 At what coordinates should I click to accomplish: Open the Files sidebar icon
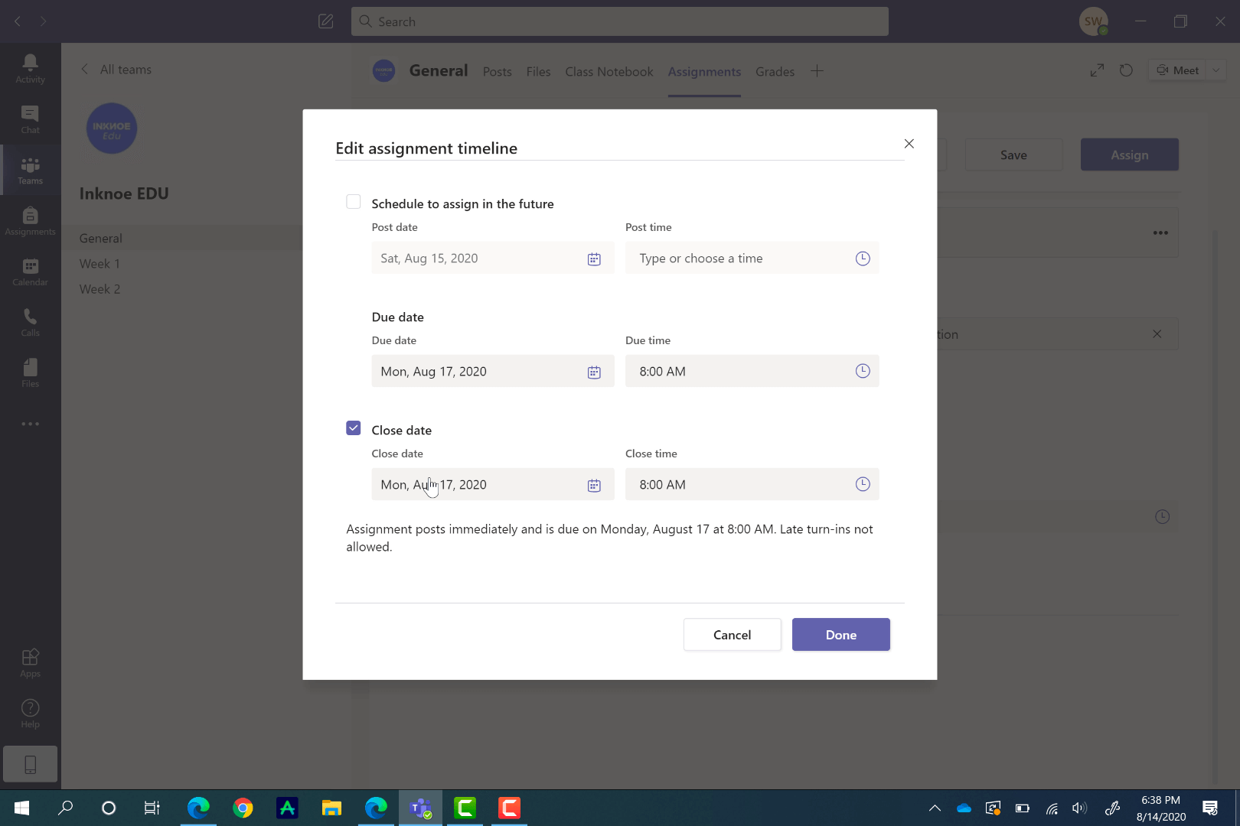click(30, 372)
